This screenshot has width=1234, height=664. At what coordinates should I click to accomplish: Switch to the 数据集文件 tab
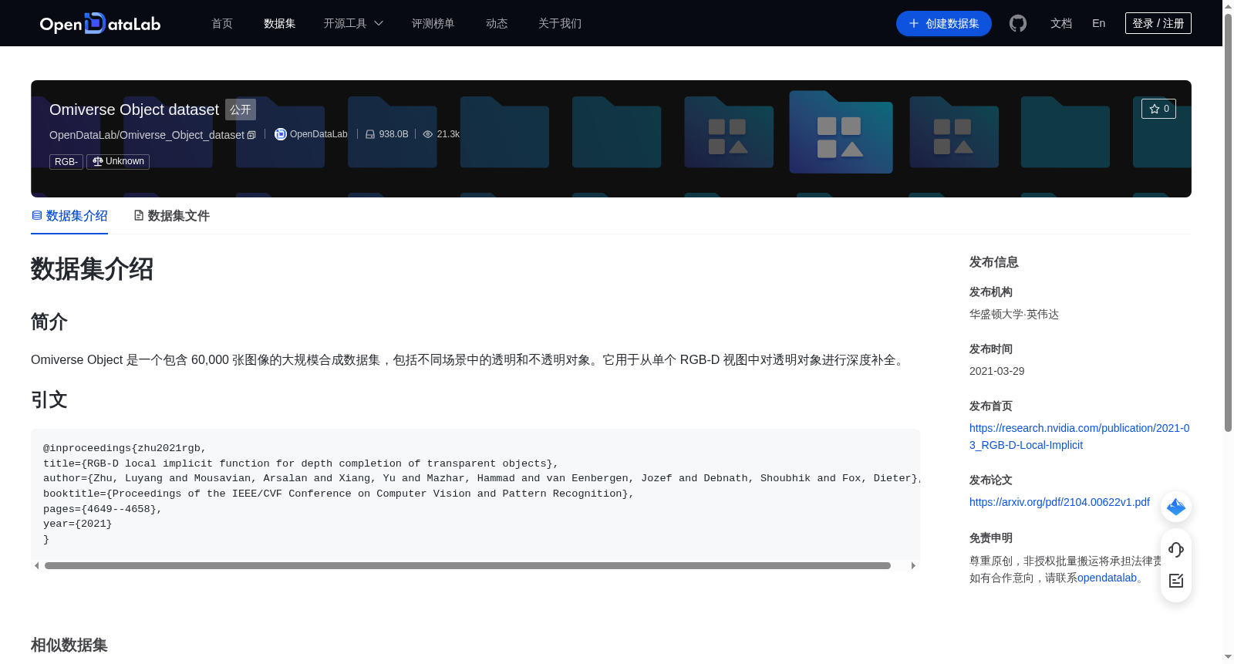pos(171,216)
